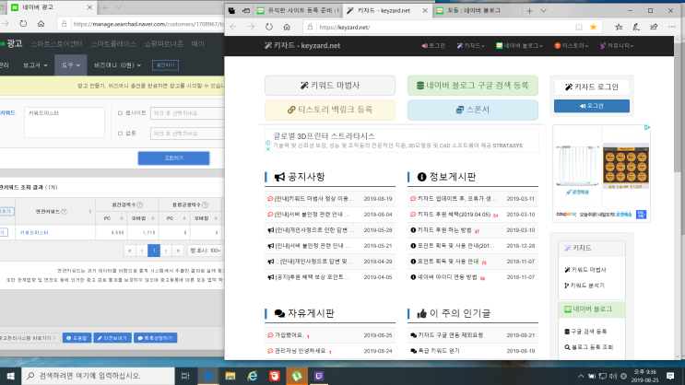Click help icon next to 월간검색수
The width and height of the screenshot is (685, 385).
point(140,204)
